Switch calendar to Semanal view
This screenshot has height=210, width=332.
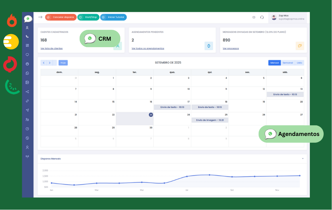(x=287, y=63)
